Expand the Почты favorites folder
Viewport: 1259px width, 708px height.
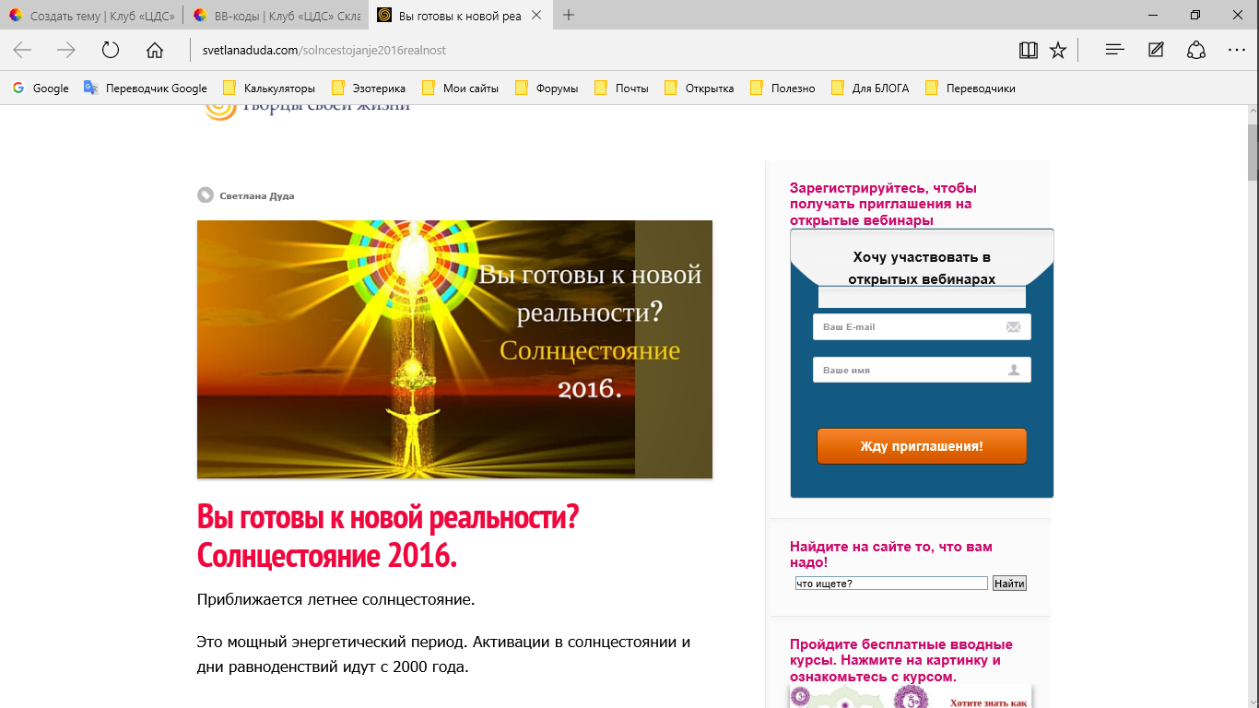621,88
